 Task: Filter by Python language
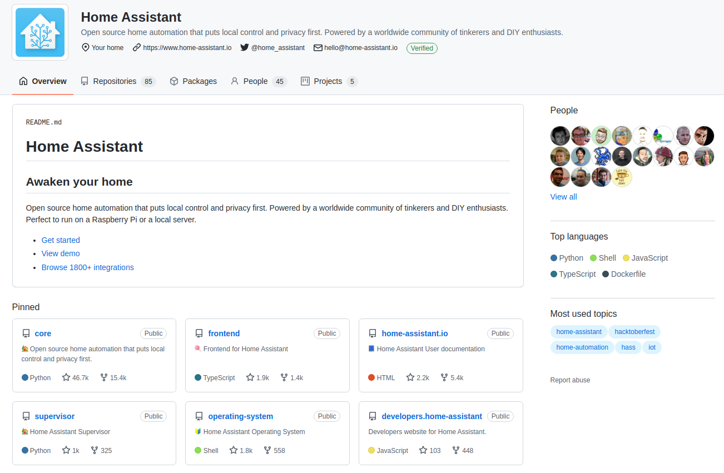tap(567, 258)
